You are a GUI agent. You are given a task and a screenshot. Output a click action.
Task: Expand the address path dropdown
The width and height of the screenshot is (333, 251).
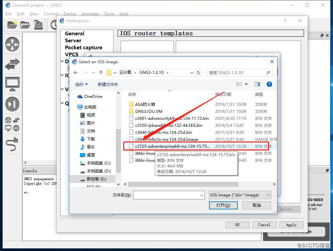[x=191, y=73]
